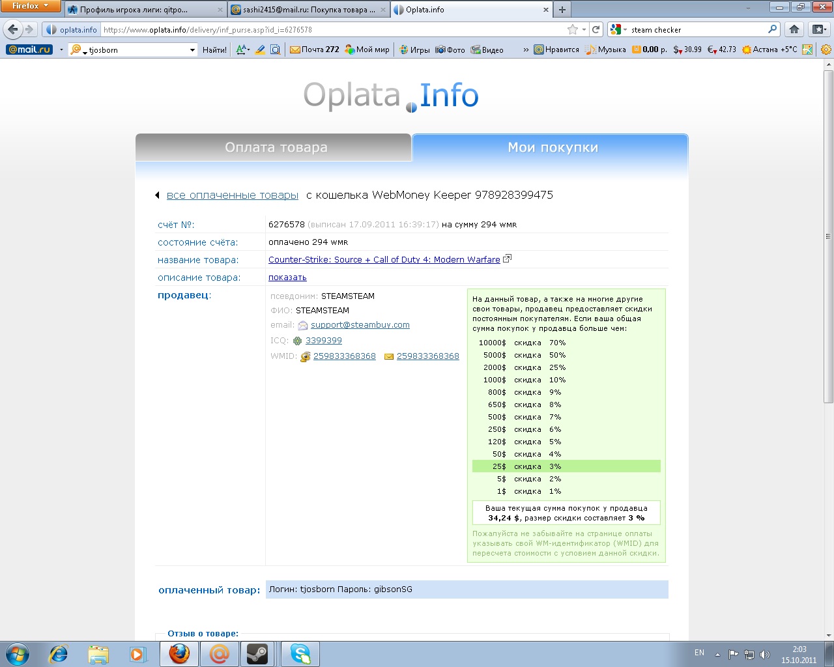834x667 pixels.
Task: Open the Оплата товара tab
Action: coord(274,147)
